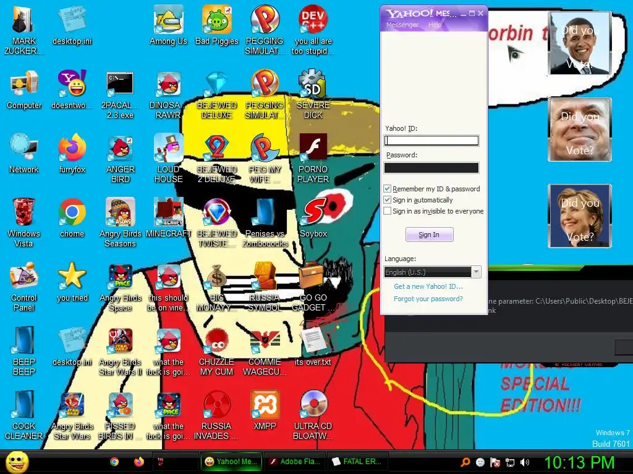633x474 pixels.
Task: Select the 'you tried' star icon
Action: [x=72, y=282]
